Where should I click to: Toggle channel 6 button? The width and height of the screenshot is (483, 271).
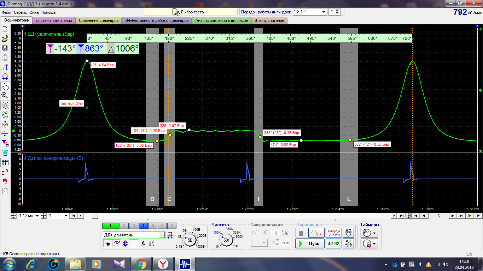[162, 226]
